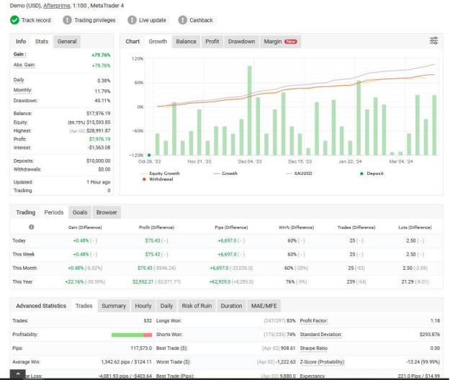
Task: Switch chart to Drawdown tab
Action: click(241, 41)
